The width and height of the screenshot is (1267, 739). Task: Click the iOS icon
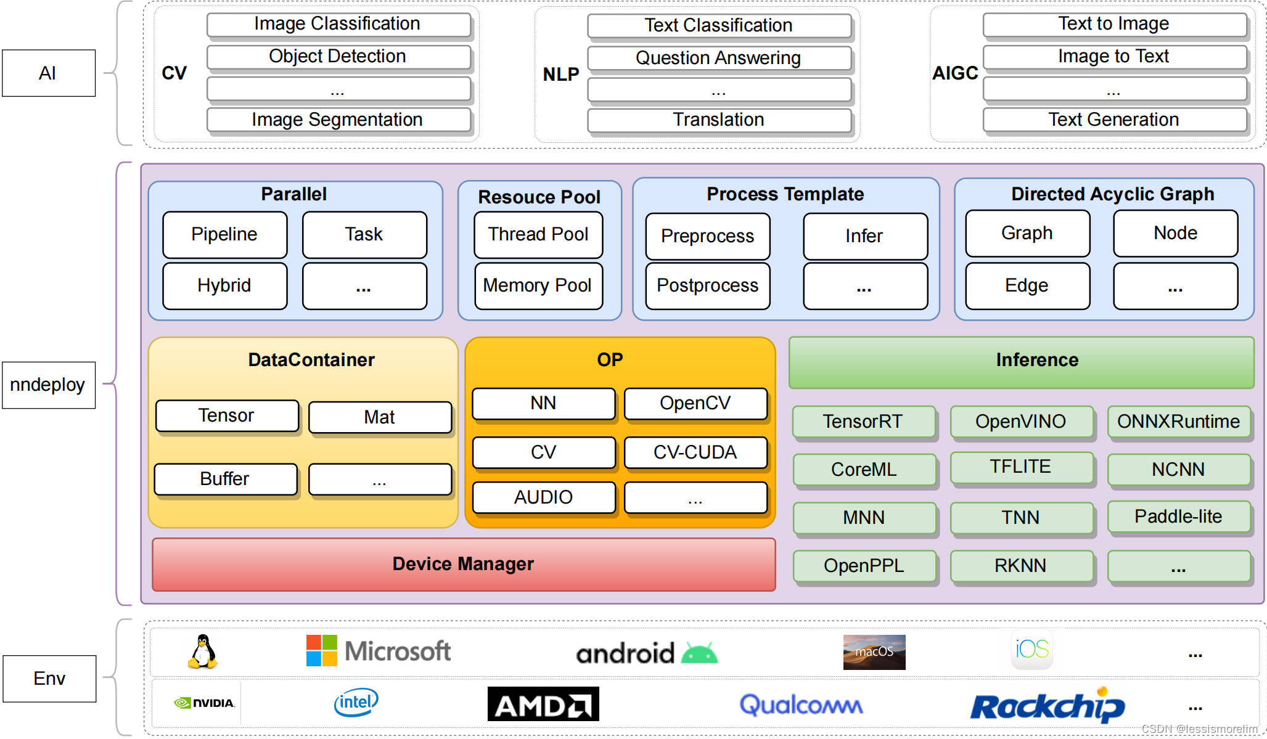point(1031,649)
